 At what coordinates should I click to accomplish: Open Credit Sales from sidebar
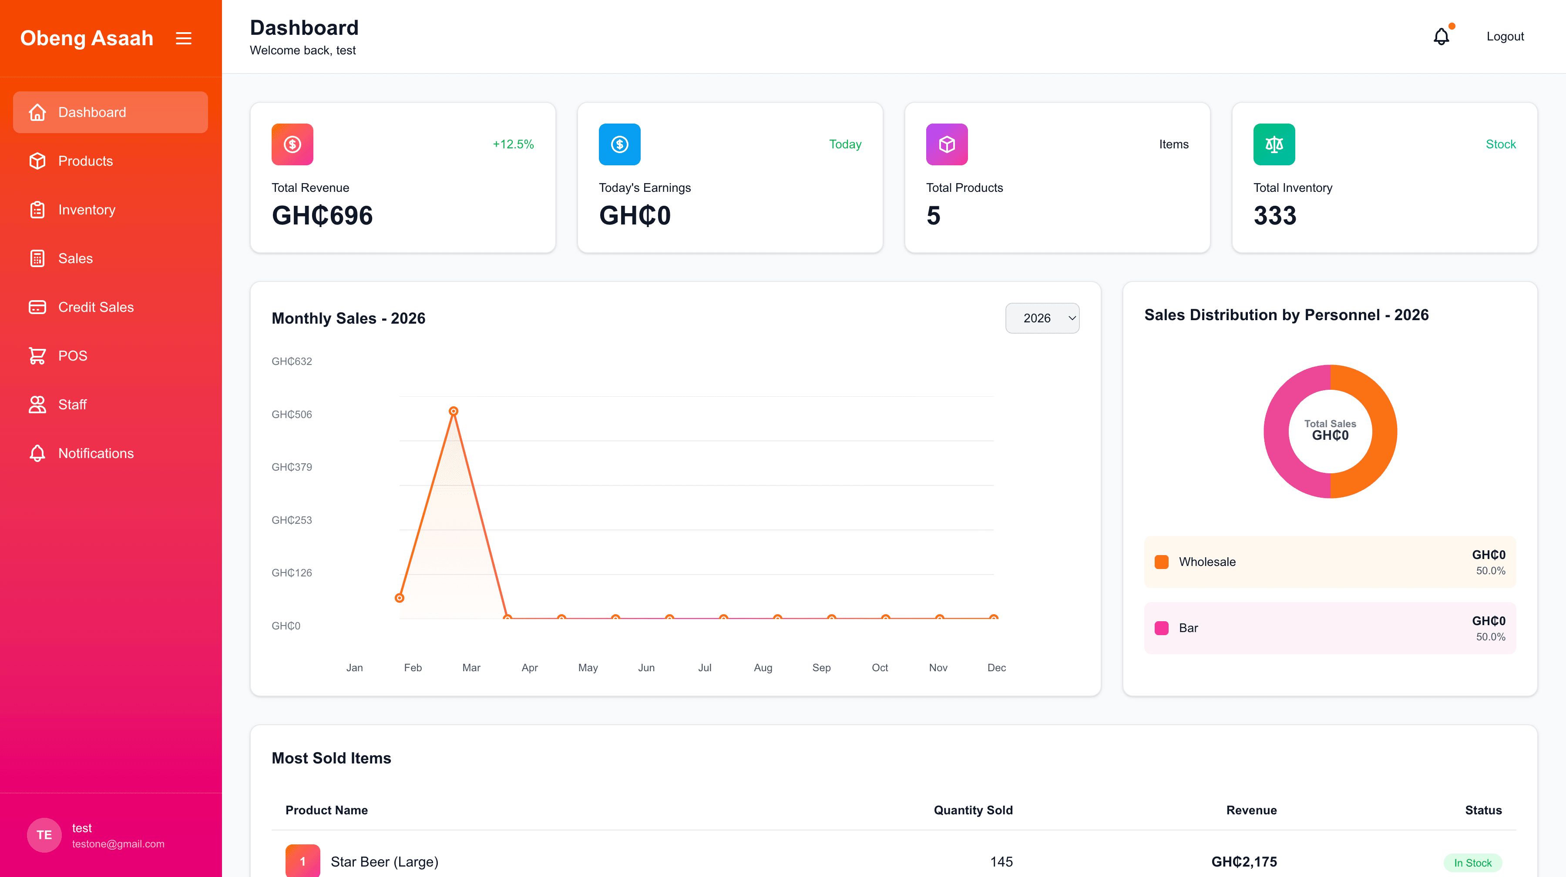[96, 306]
